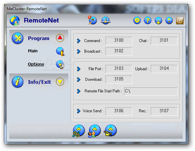
Task: Click the Program wrench tools icon
Action: coord(18,38)
